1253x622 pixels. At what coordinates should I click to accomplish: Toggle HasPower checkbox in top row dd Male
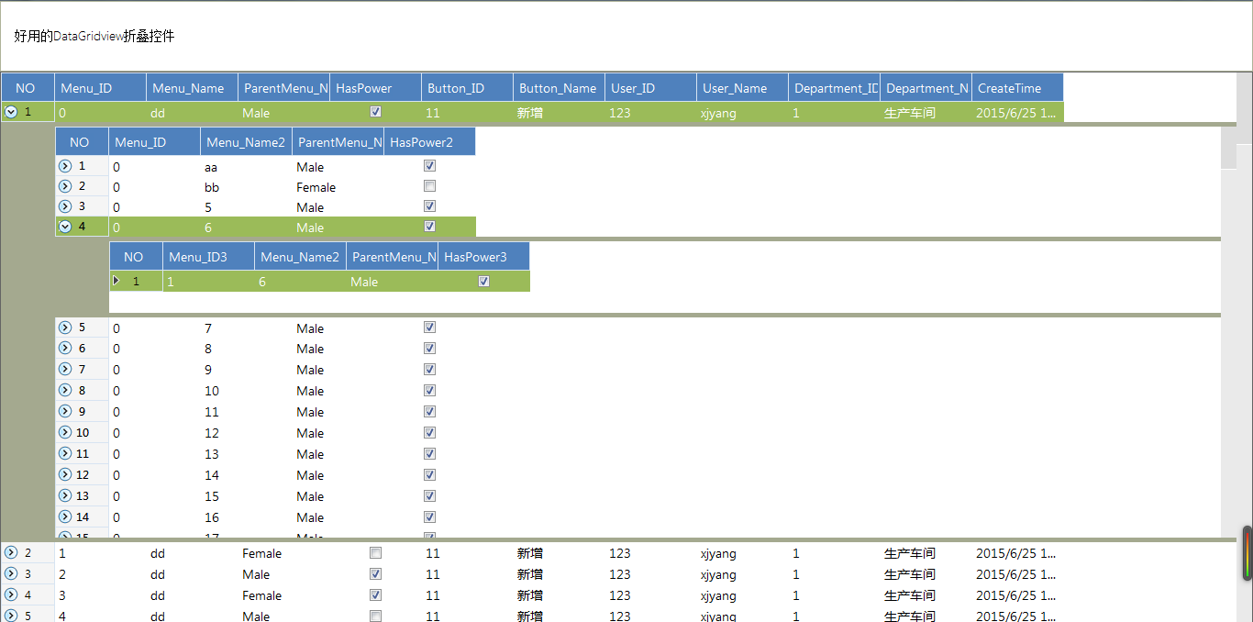tap(375, 112)
